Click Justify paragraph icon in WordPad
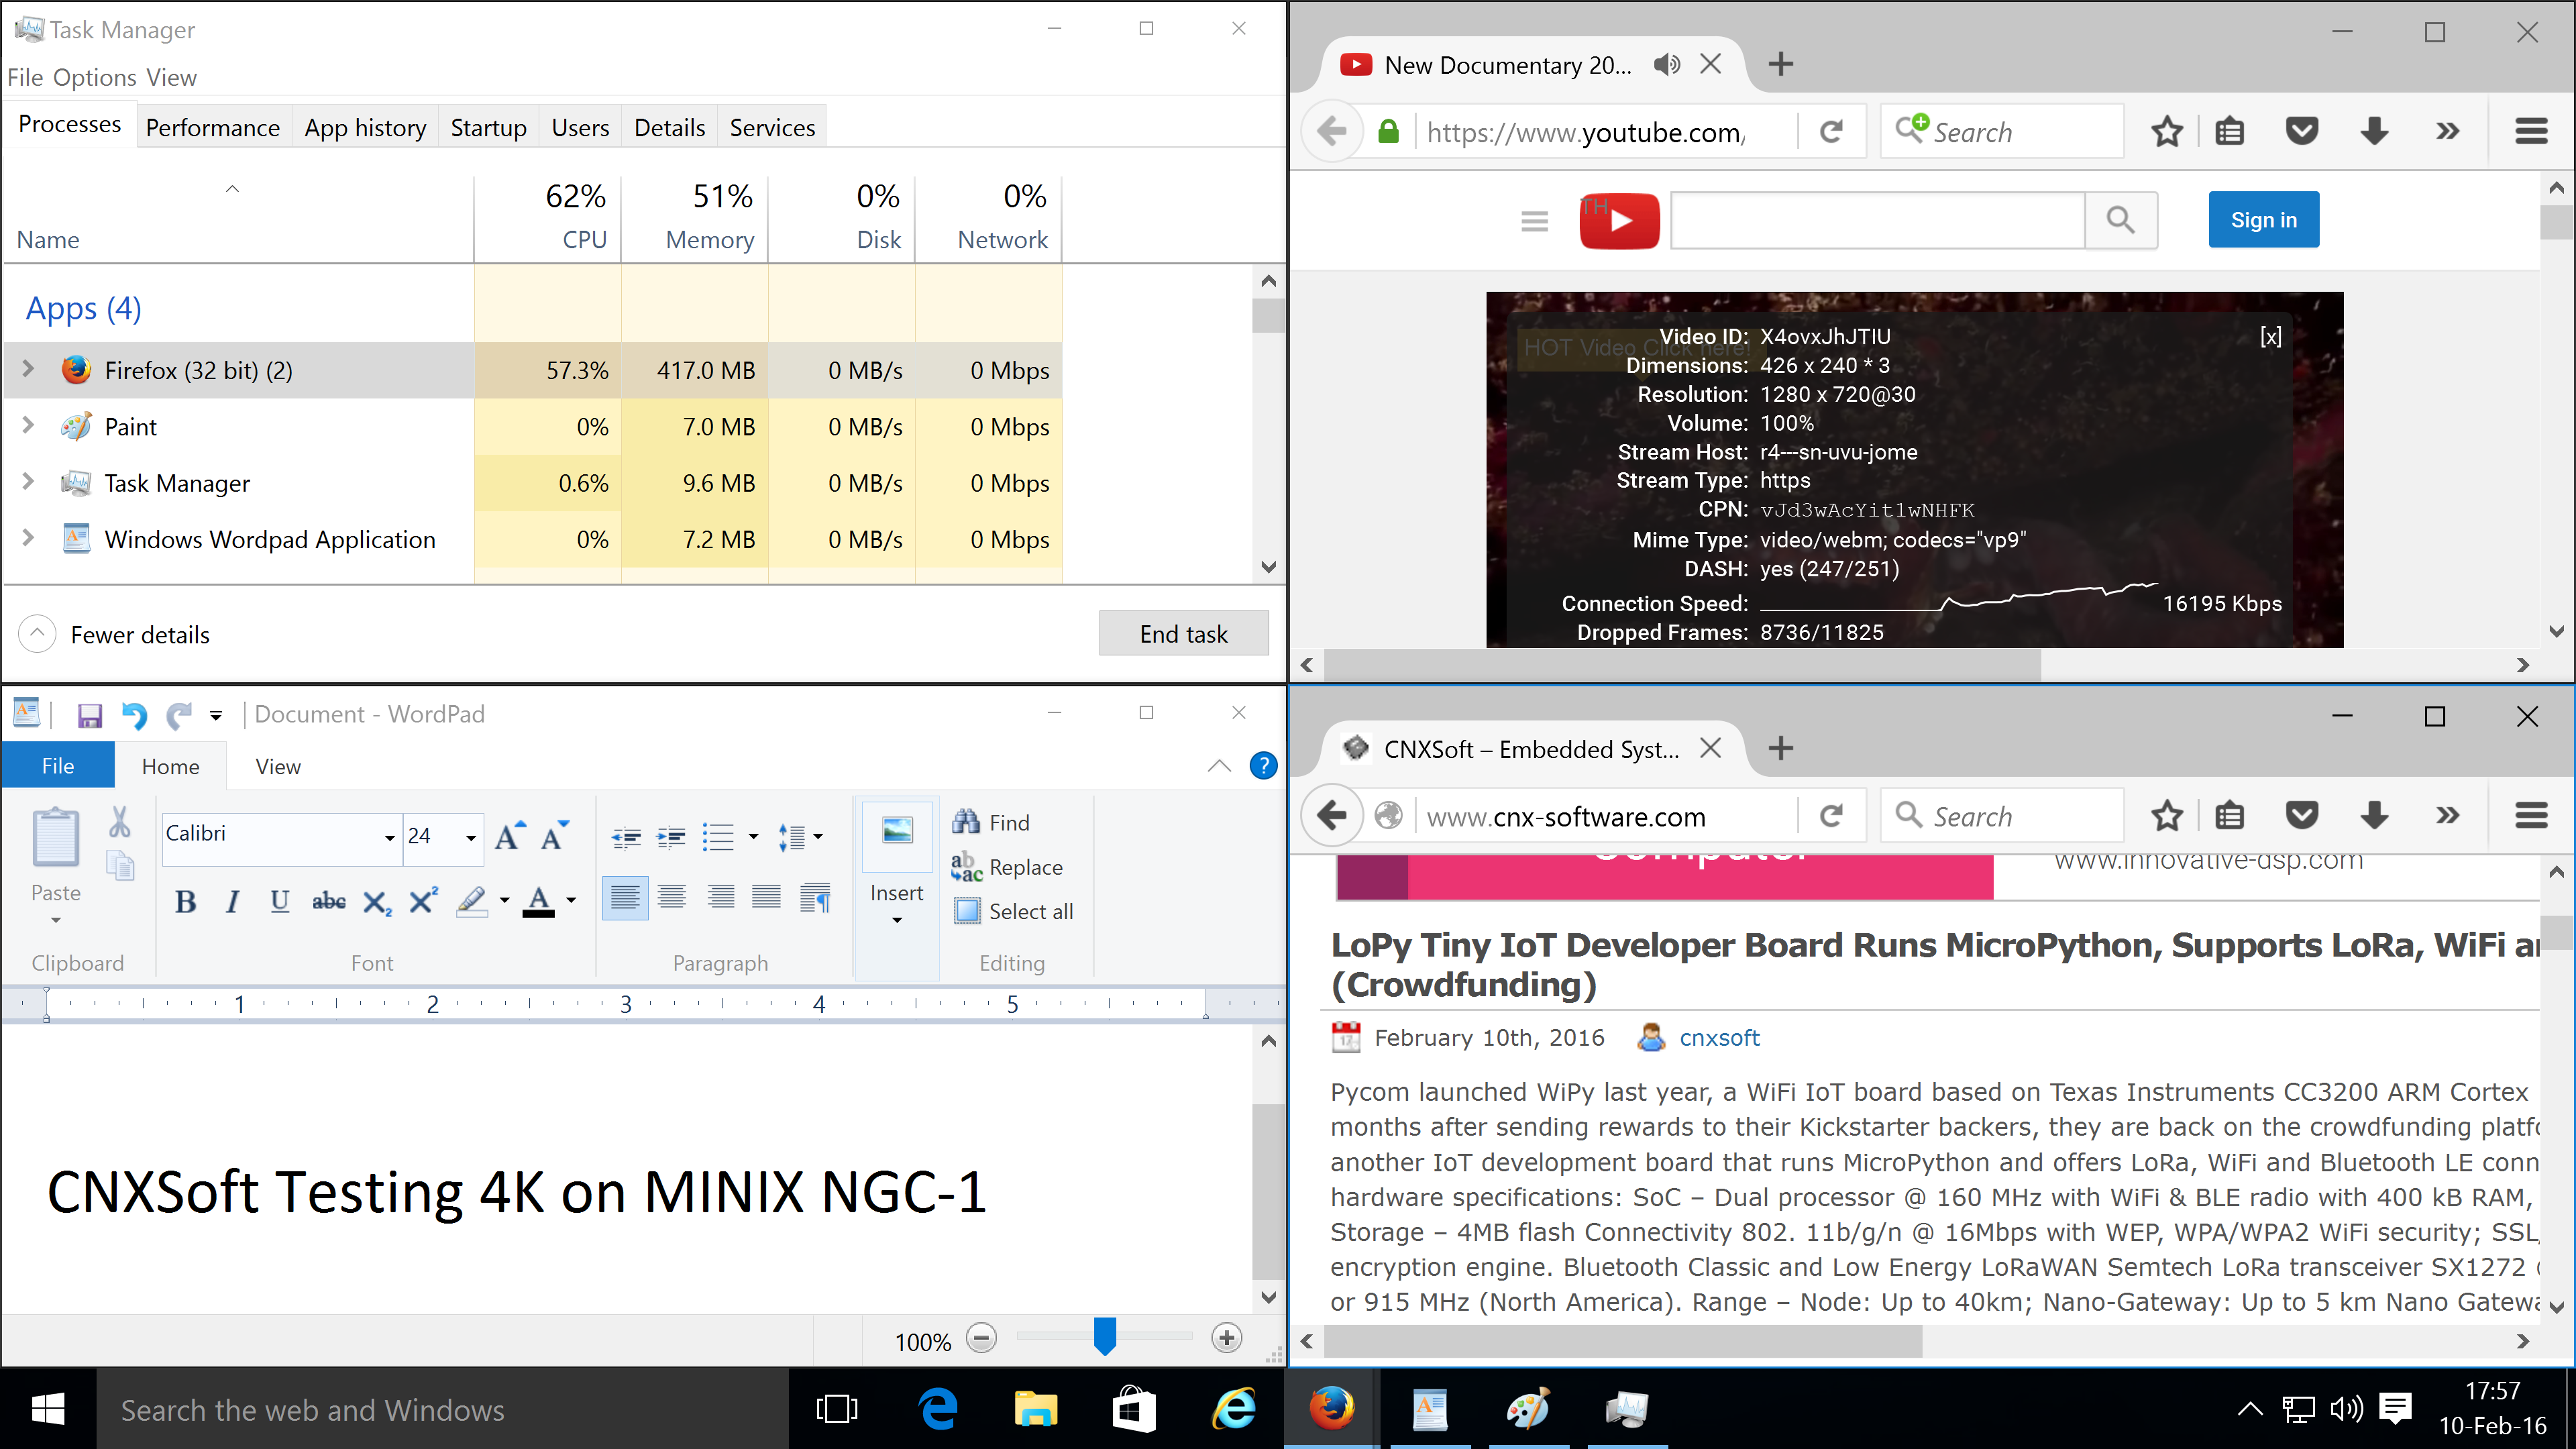 click(x=767, y=897)
